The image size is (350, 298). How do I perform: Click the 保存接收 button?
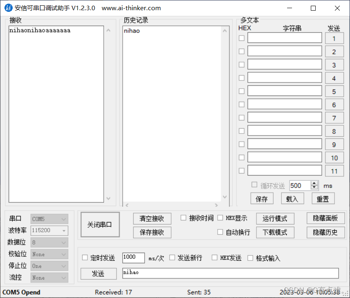(152, 232)
